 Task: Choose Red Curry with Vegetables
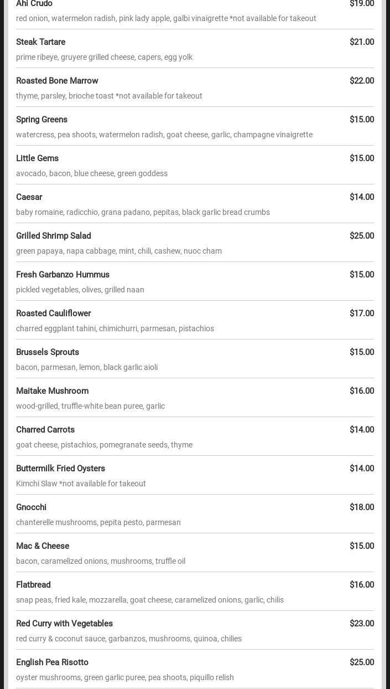click(x=64, y=624)
